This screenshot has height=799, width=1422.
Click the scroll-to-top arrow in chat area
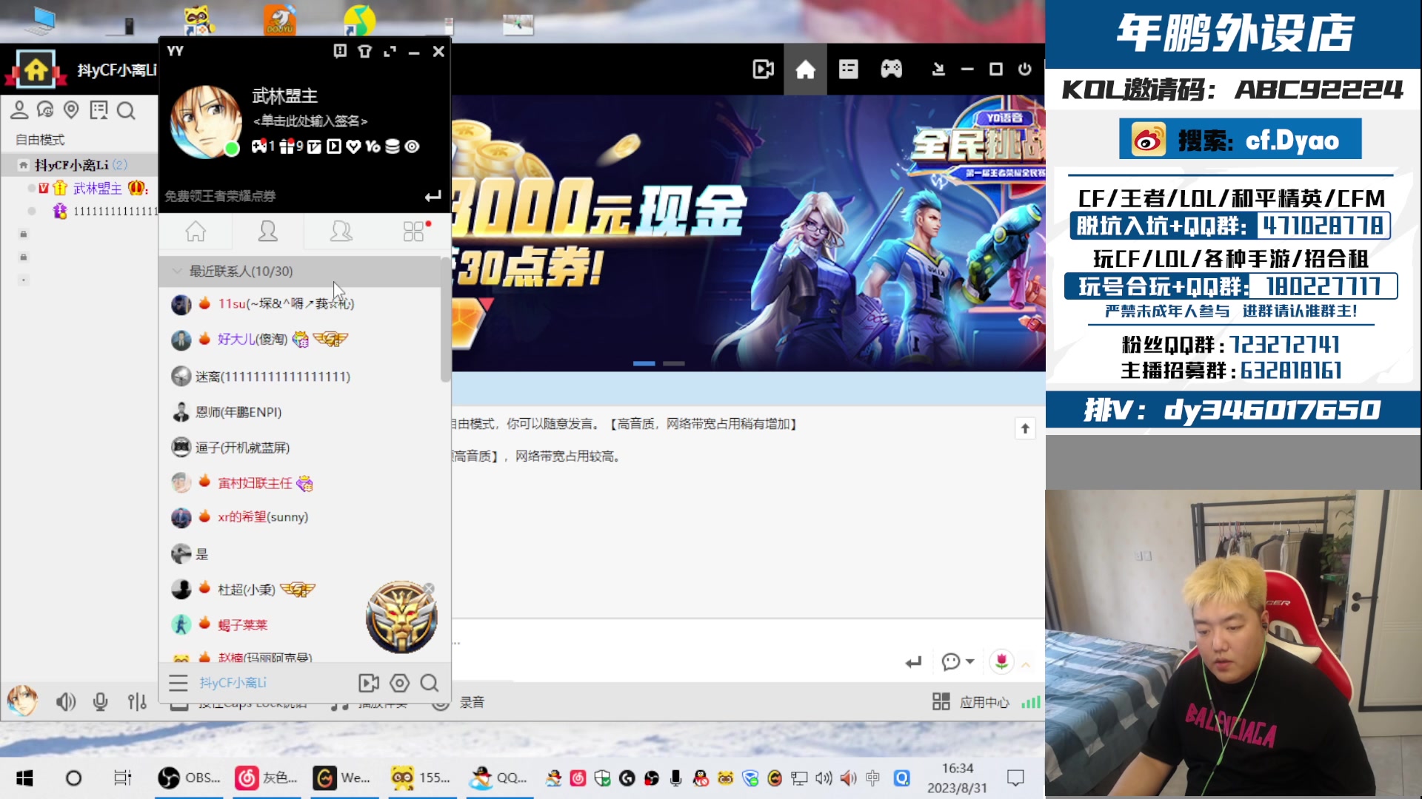pyautogui.click(x=1025, y=428)
